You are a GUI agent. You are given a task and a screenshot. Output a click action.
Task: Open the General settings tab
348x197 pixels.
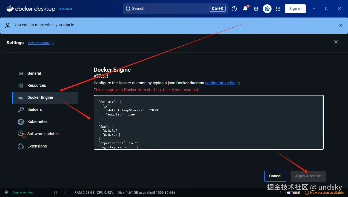point(45,73)
